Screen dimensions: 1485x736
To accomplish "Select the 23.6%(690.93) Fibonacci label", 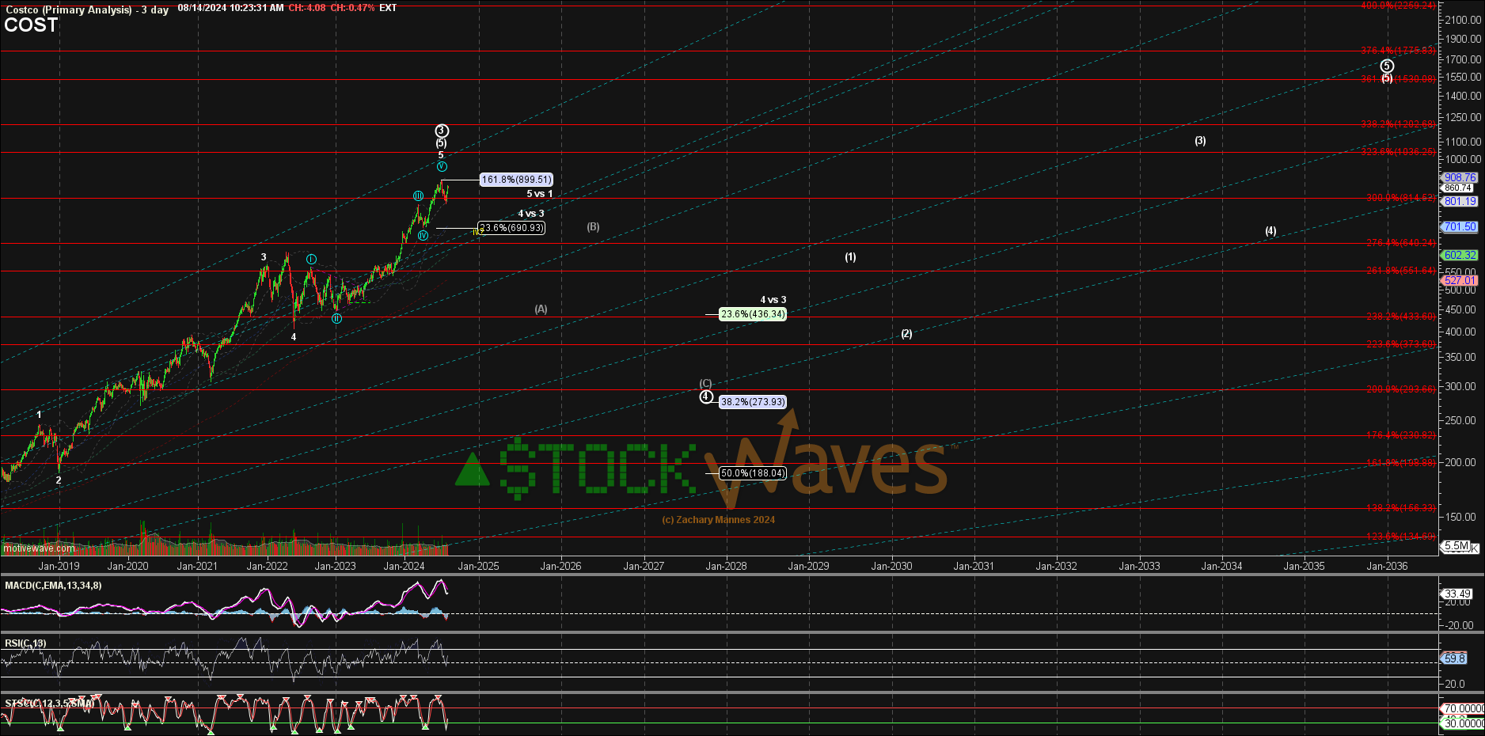I will [x=512, y=228].
